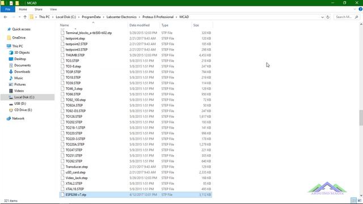Image resolution: width=363 pixels, height=204 pixels.
Task: Open Documents in navigation pane
Action: click(x=22, y=65)
